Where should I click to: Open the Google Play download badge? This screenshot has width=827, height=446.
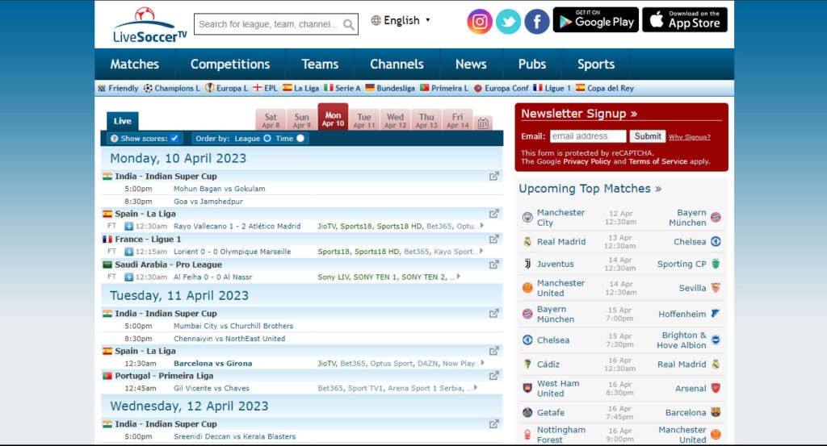tap(595, 20)
